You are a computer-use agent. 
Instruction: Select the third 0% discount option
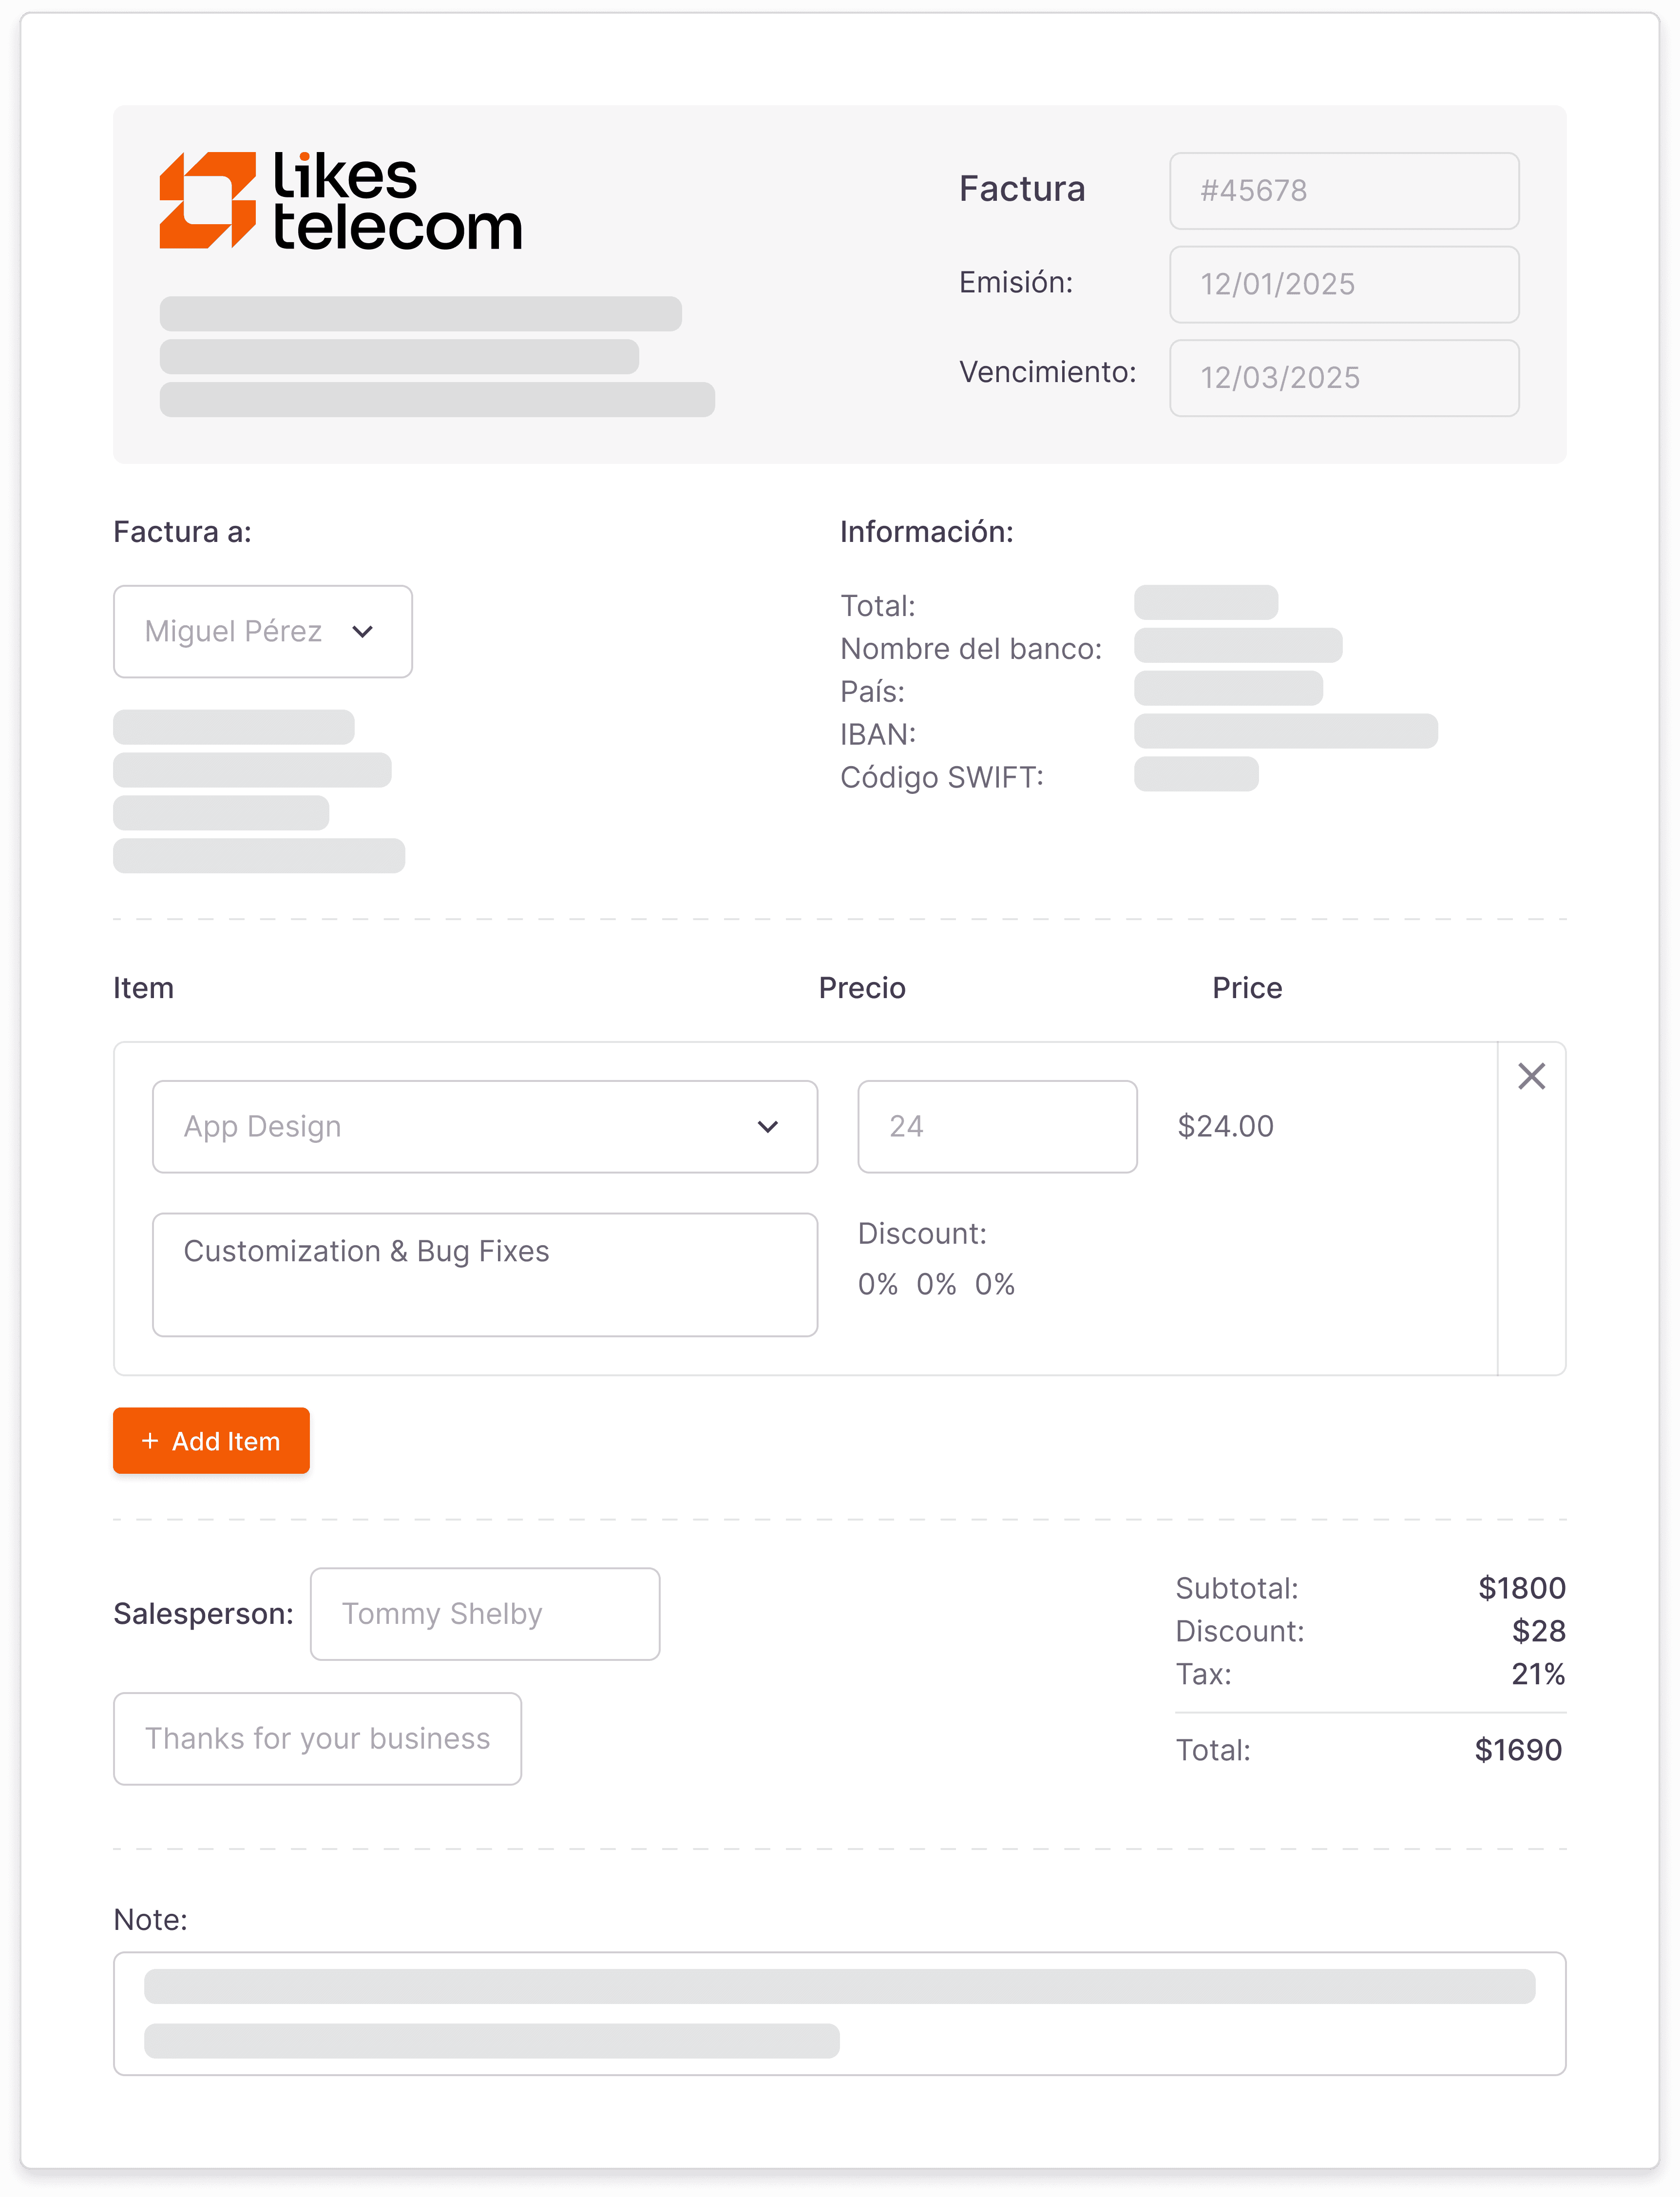click(x=995, y=1284)
